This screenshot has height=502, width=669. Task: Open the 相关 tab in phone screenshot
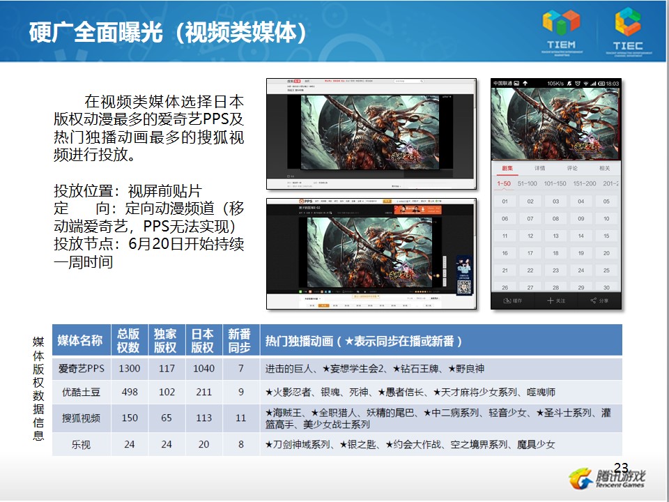coord(605,168)
